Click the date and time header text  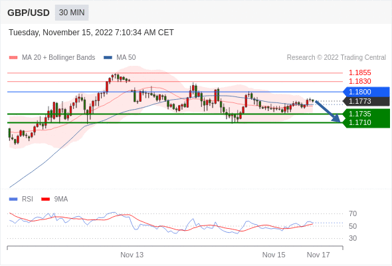[91, 33]
